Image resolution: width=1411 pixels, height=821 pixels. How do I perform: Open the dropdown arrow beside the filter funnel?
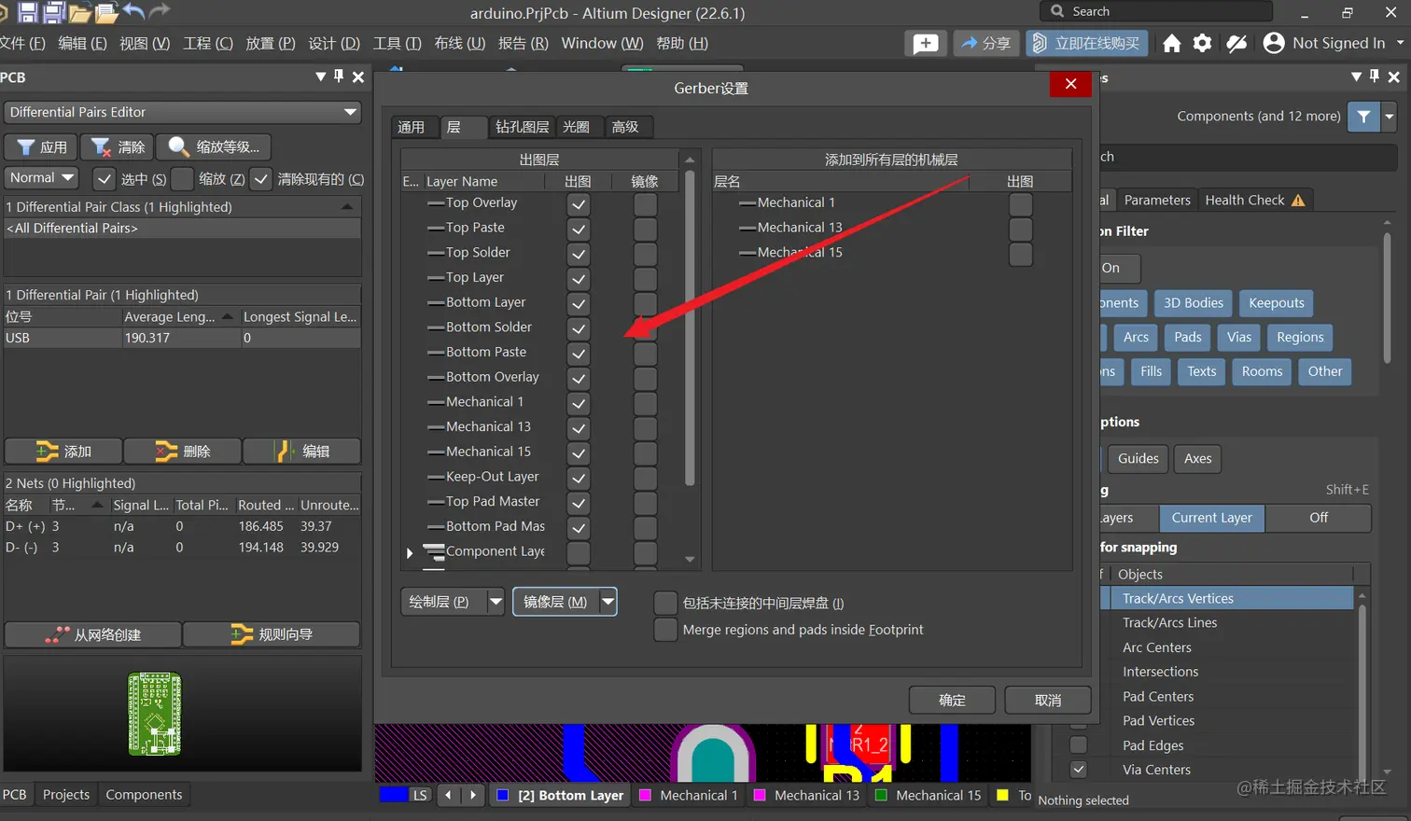coord(1390,117)
